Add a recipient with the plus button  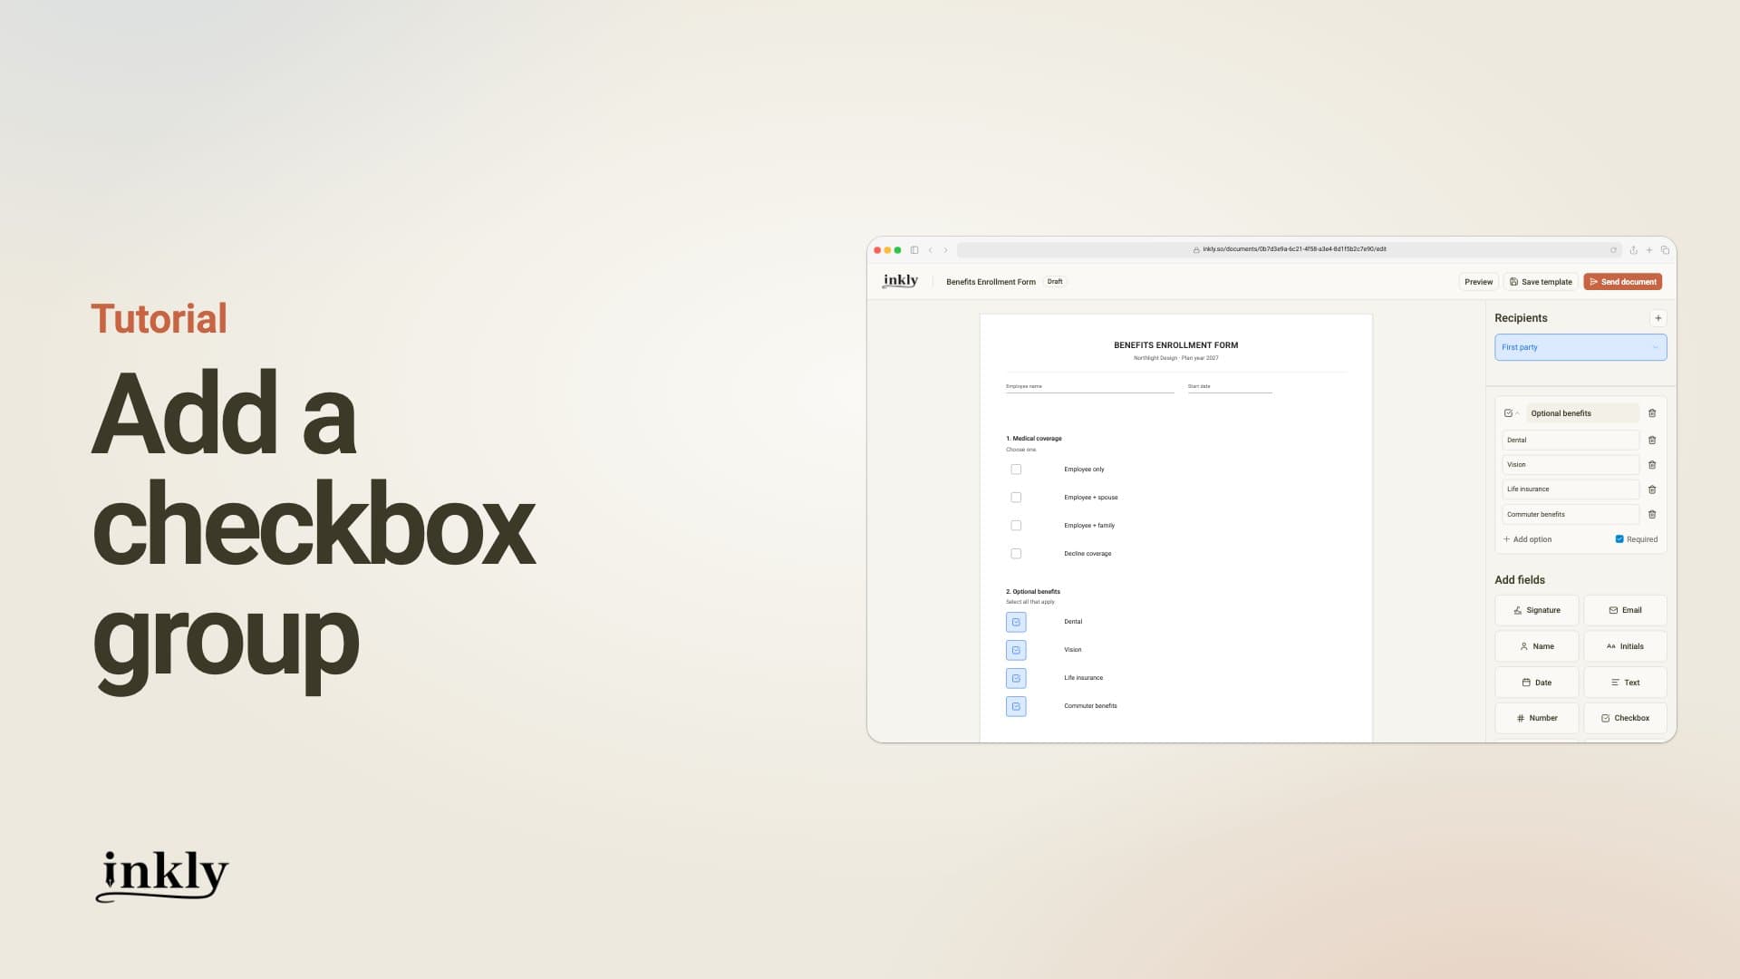[x=1658, y=318]
